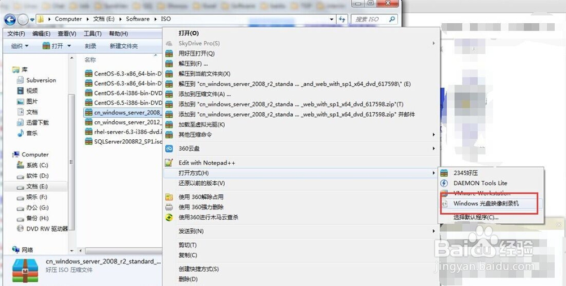Viewport: 566px width, 286px height.
Task: Click the 名称 column header
Action: pyautogui.click(x=90, y=59)
